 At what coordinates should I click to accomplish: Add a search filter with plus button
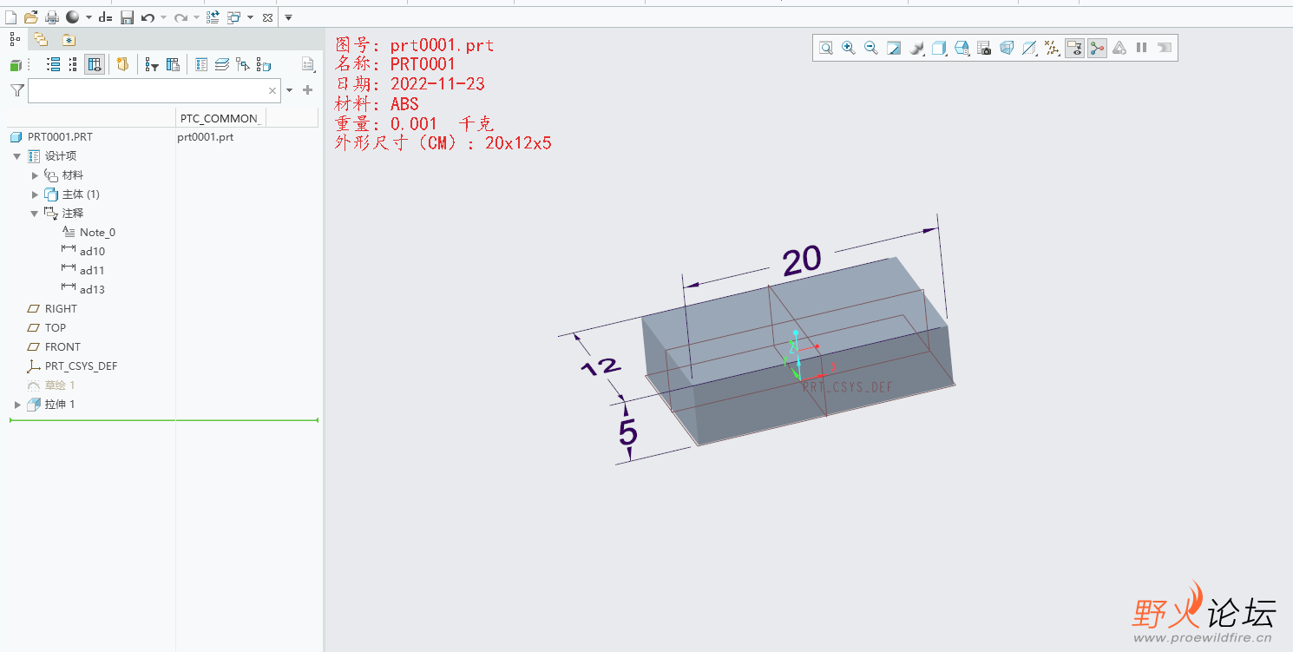pyautogui.click(x=307, y=90)
